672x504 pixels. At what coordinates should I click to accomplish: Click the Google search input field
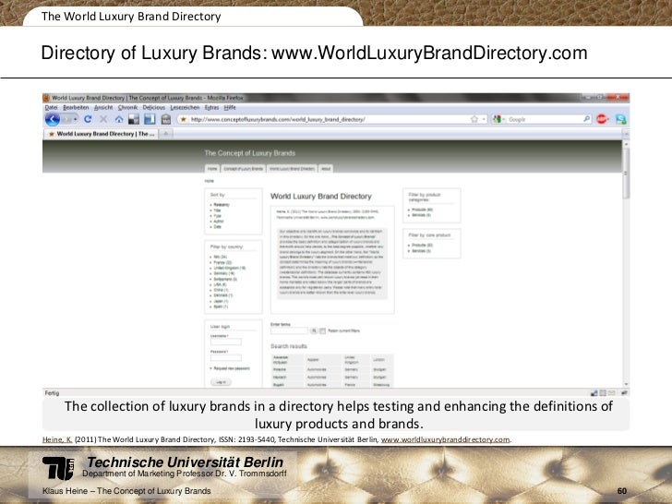pyautogui.click(x=545, y=119)
